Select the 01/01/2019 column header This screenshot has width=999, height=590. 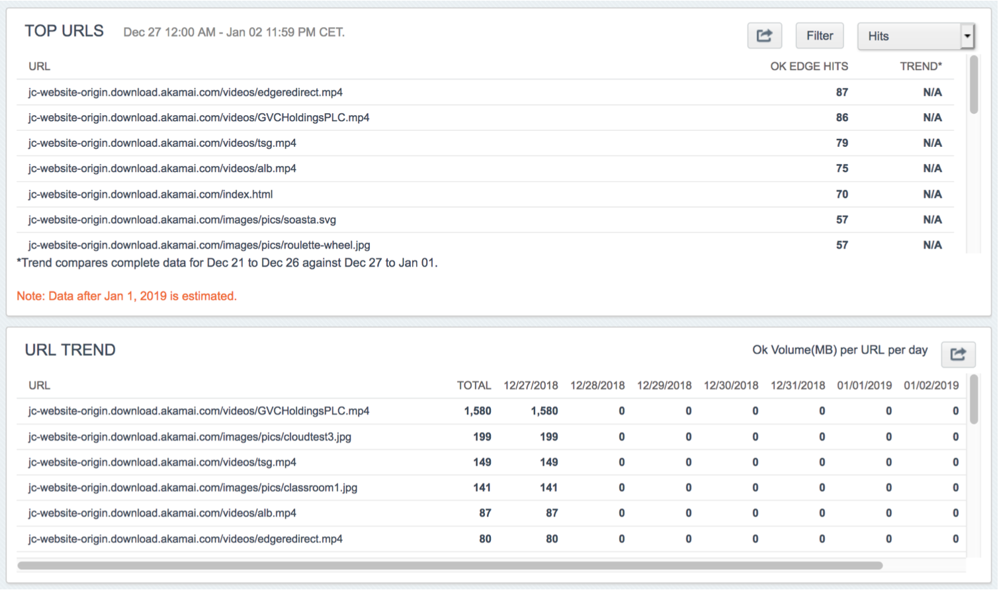pos(865,385)
